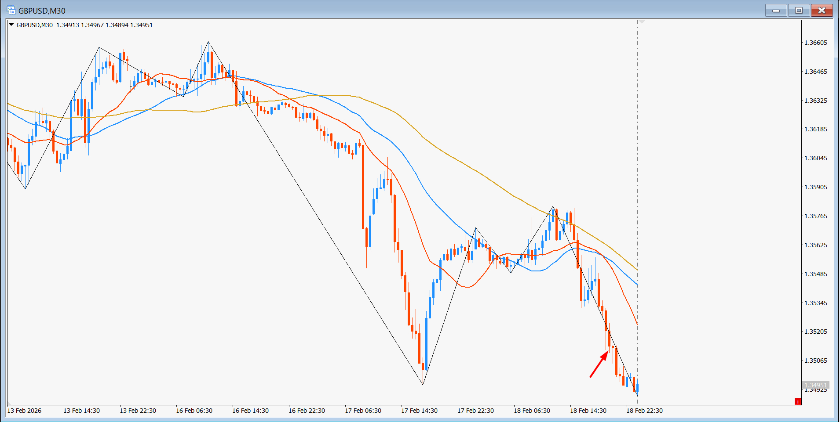Click the GBPUSD chart window icon in title bar
This screenshot has width=840, height=422.
11,10
